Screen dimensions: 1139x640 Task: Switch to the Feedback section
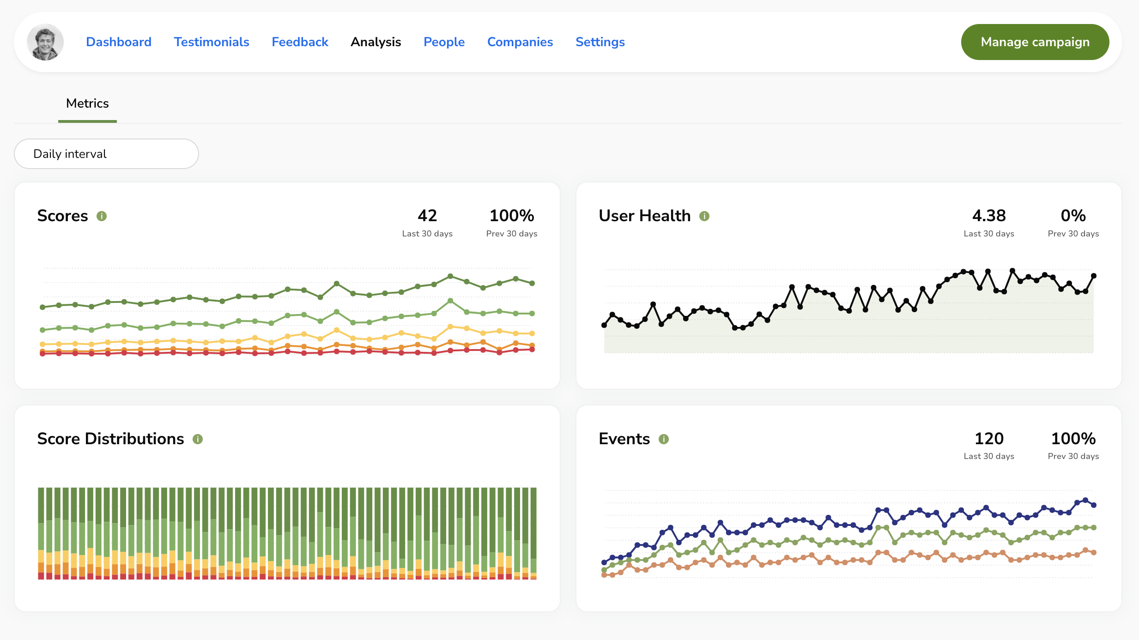300,42
